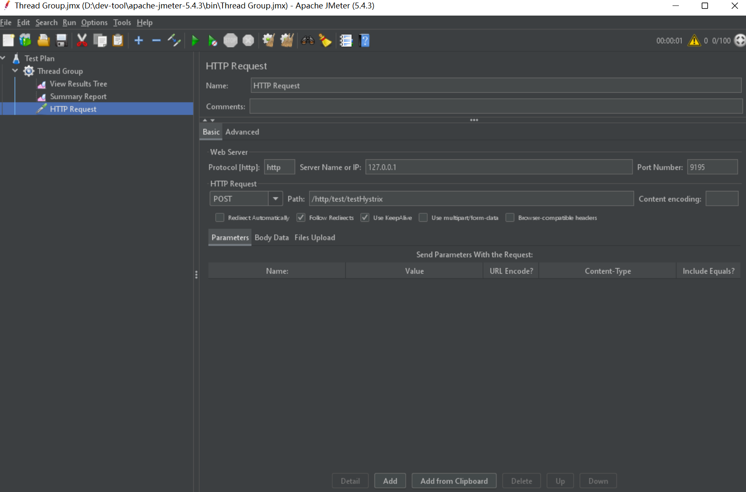
Task: Click the Save floppy disk icon
Action: point(62,40)
